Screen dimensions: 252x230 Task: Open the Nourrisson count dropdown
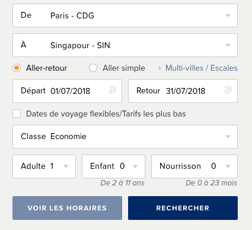pos(194,166)
